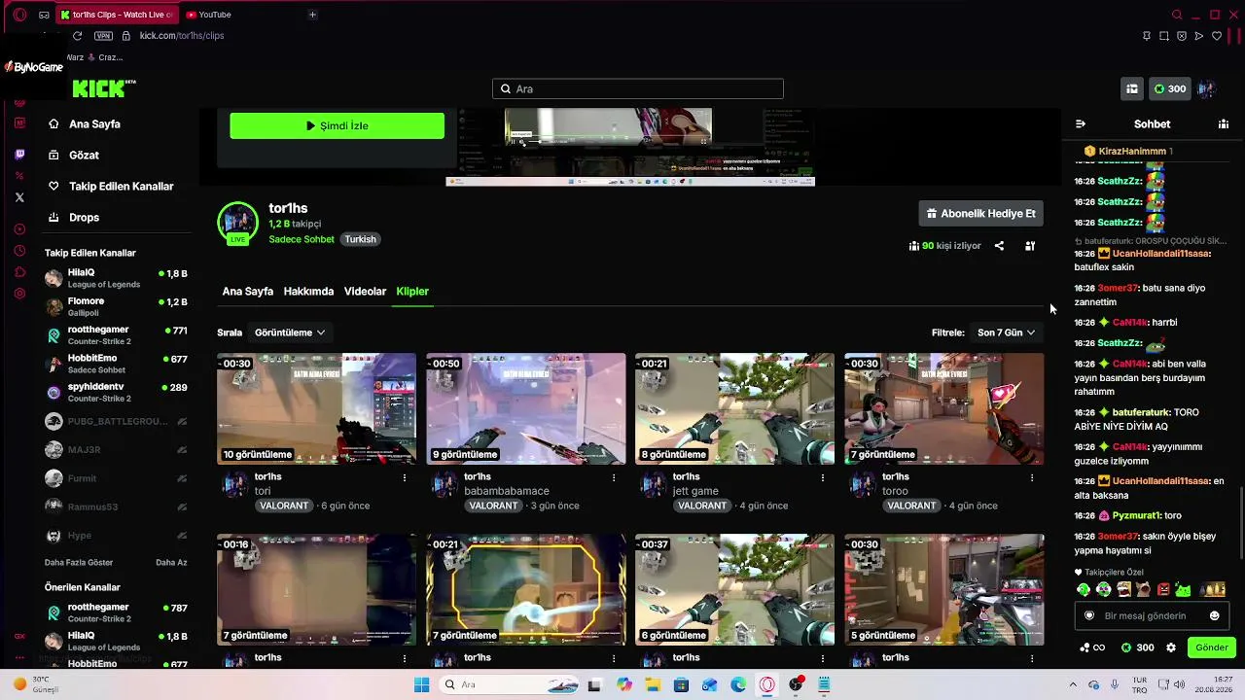
Task: Open three-dot menu on the jett game clip
Action: pyautogui.click(x=823, y=477)
